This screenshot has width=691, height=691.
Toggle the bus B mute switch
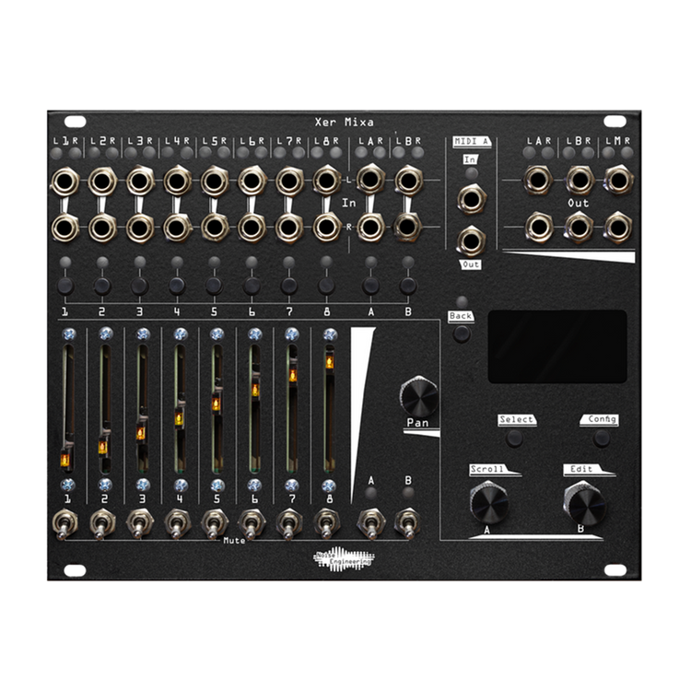408,523
